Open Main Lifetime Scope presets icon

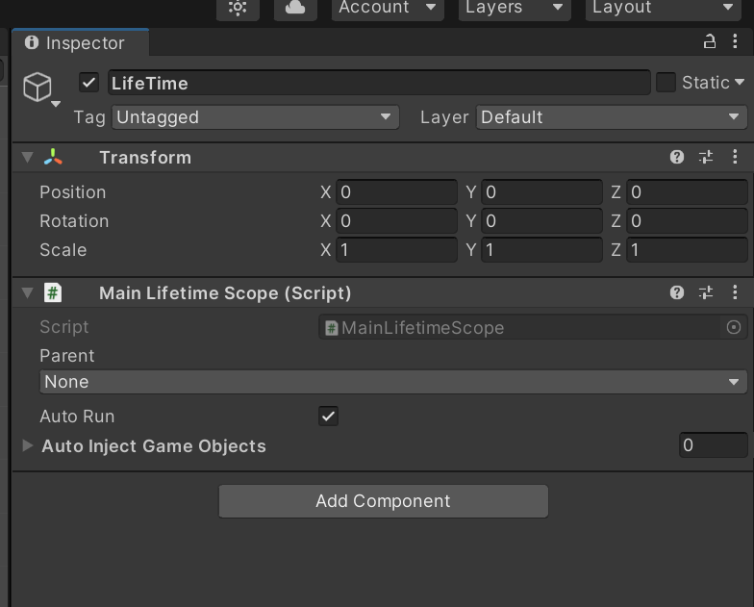pyautogui.click(x=706, y=292)
